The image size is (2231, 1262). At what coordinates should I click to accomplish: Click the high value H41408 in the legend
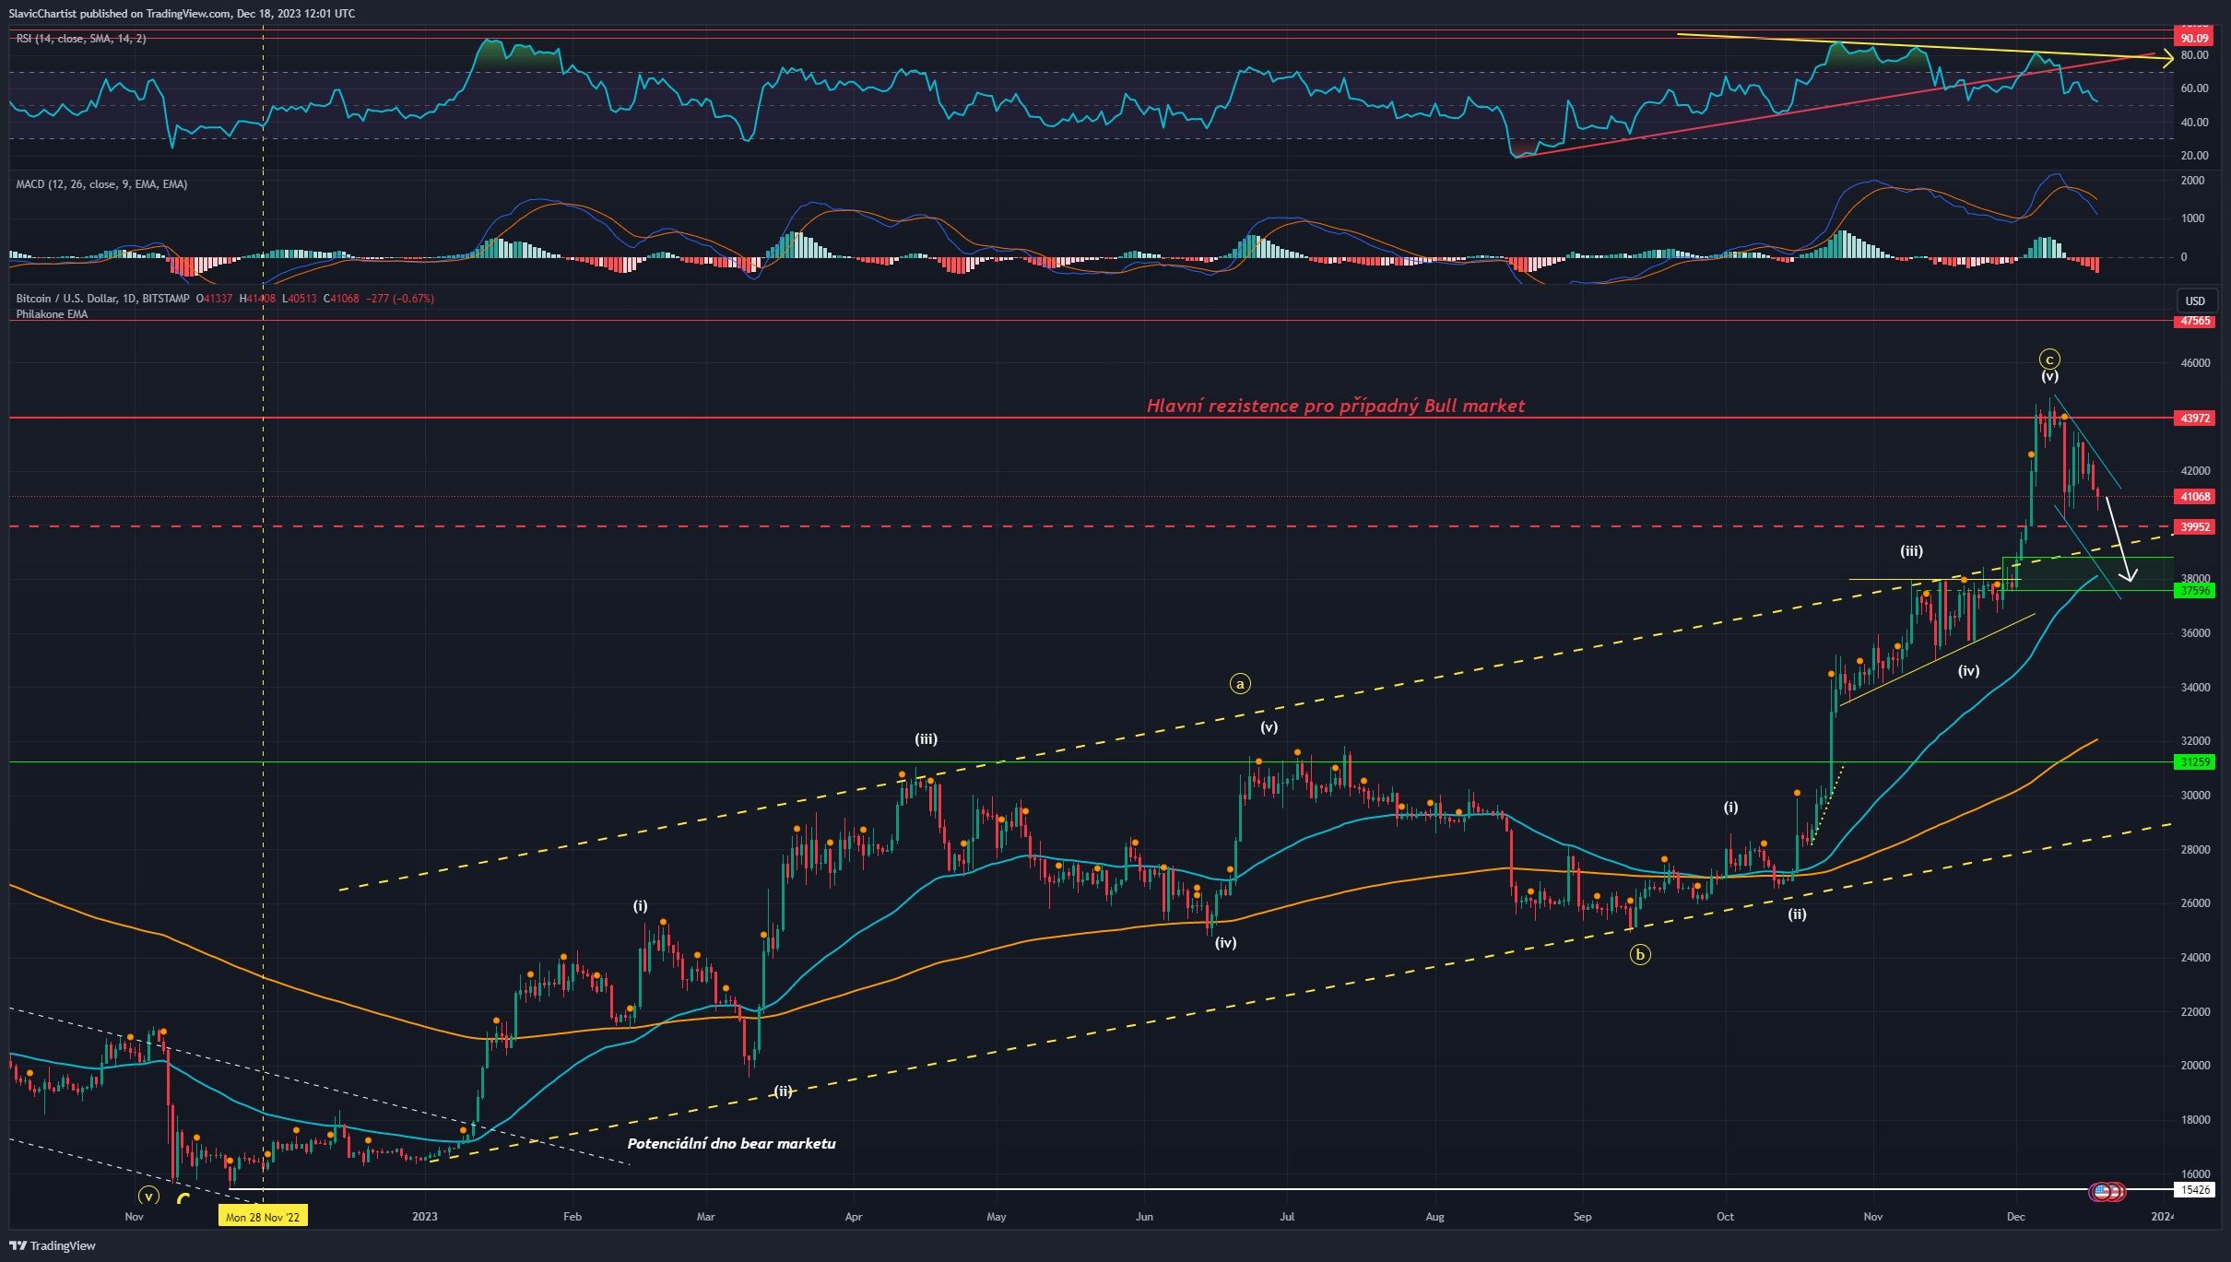(x=258, y=299)
